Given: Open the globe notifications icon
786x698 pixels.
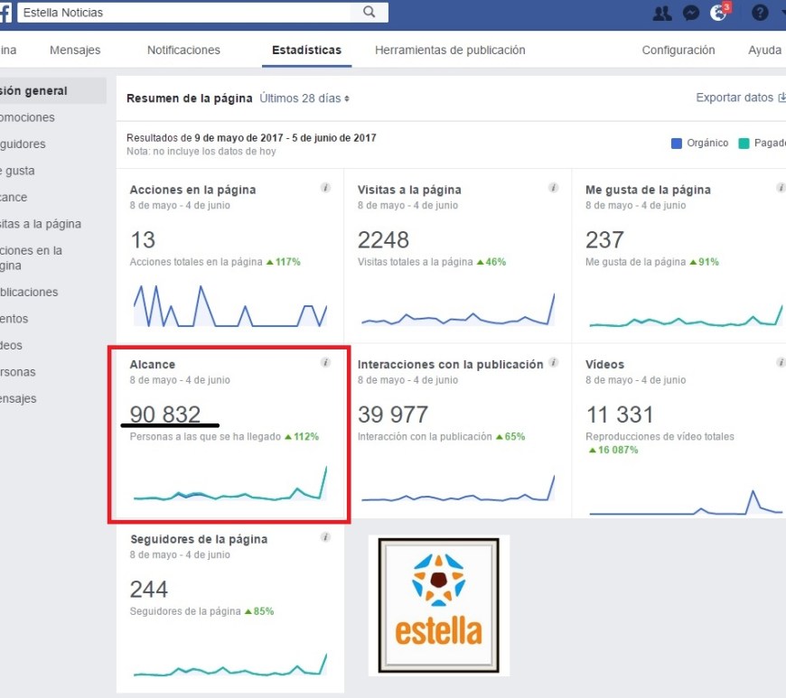Looking at the screenshot, I should [x=719, y=13].
